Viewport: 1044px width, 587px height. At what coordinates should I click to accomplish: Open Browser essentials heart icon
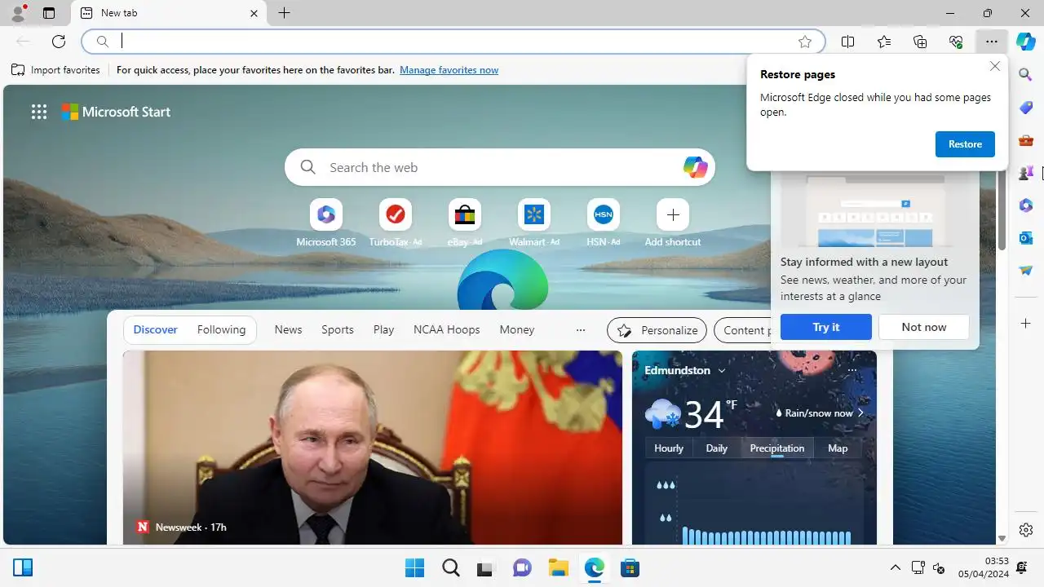coord(956,42)
